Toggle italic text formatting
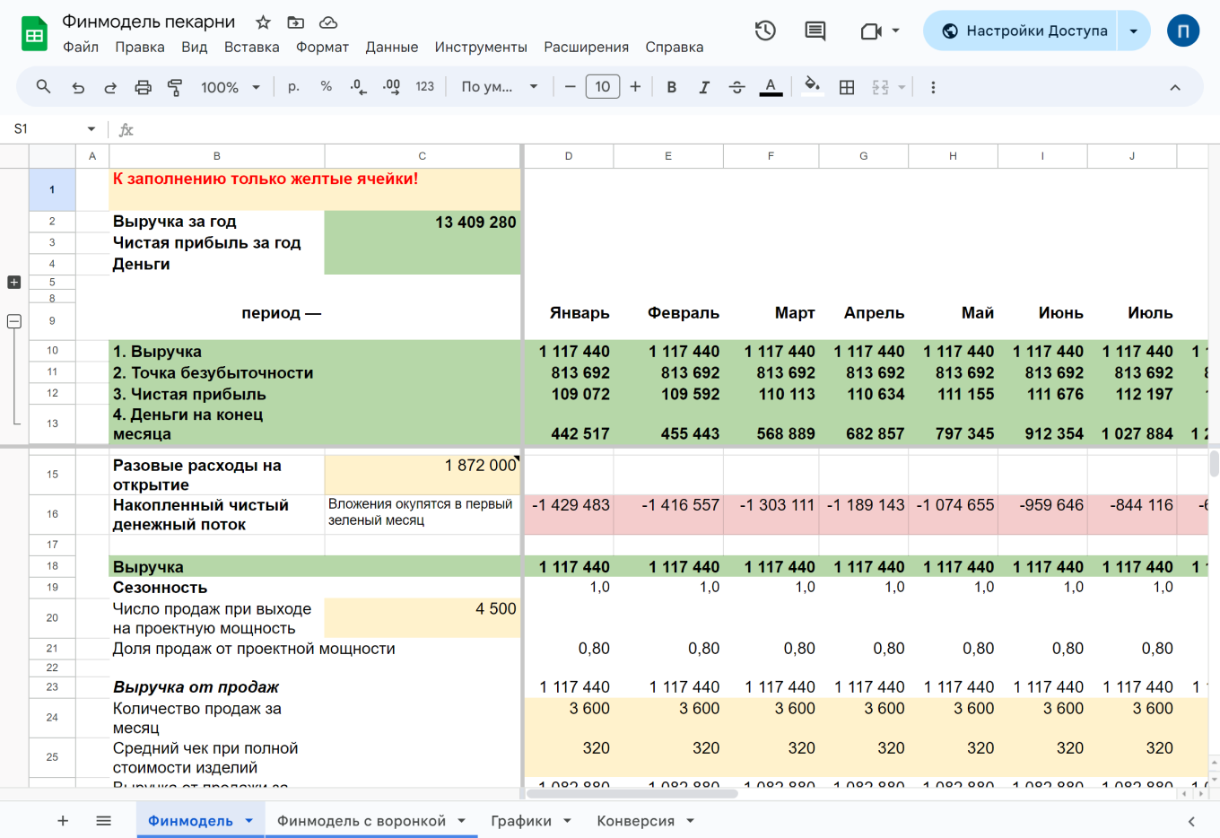Screen dimensions: 1220x838 point(704,87)
